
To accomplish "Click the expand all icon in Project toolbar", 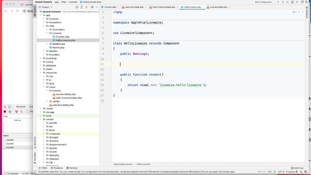I will click(x=82, y=7).
